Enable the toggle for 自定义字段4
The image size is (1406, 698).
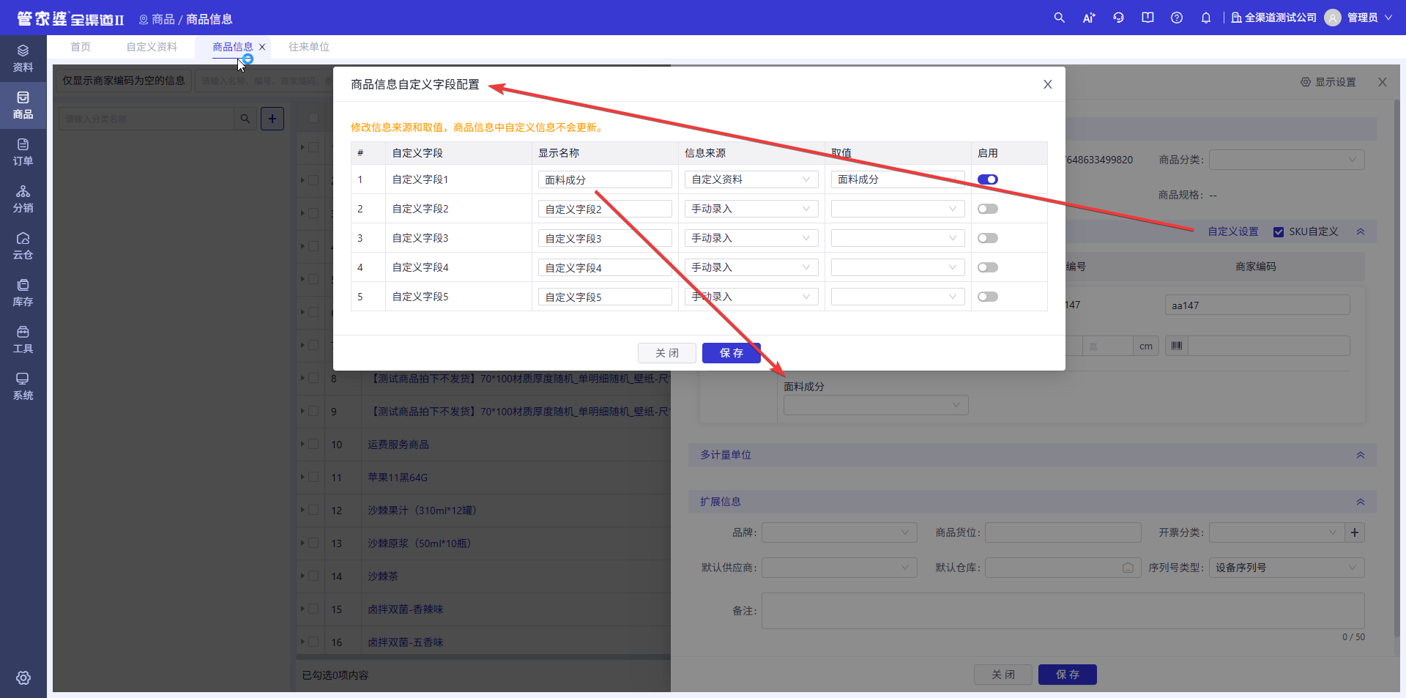click(988, 267)
